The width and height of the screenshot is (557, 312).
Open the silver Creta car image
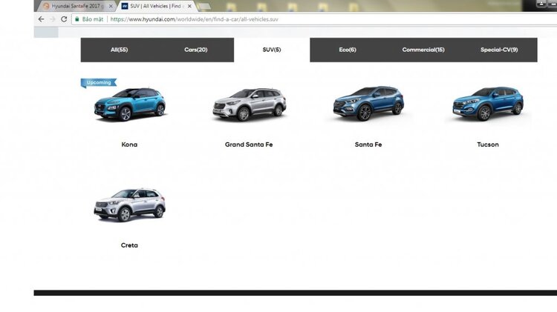pos(129,205)
